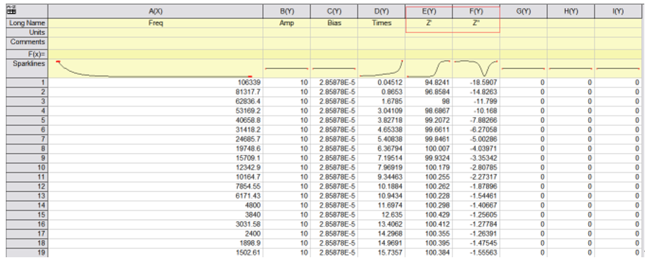
Task: Click Times cell 7.96919
Action: [x=381, y=167]
